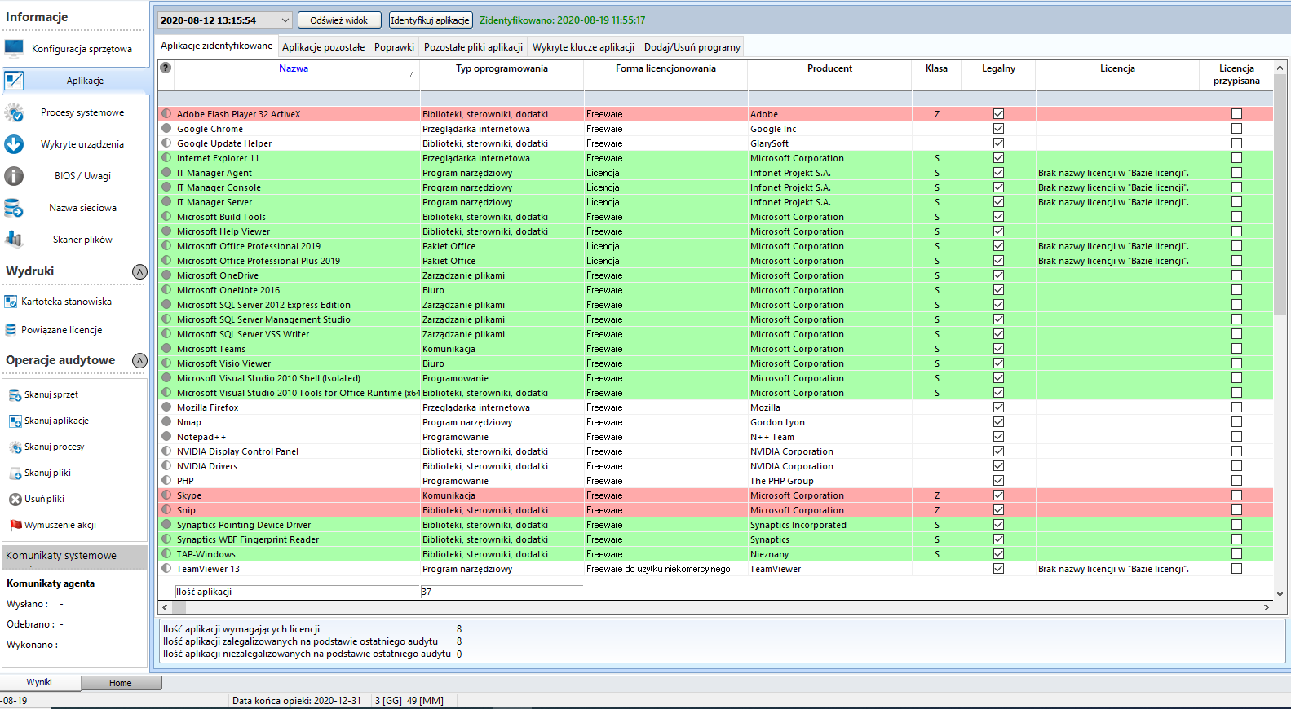
Task: Click the horizontal scrollbar thumb
Action: pos(179,607)
